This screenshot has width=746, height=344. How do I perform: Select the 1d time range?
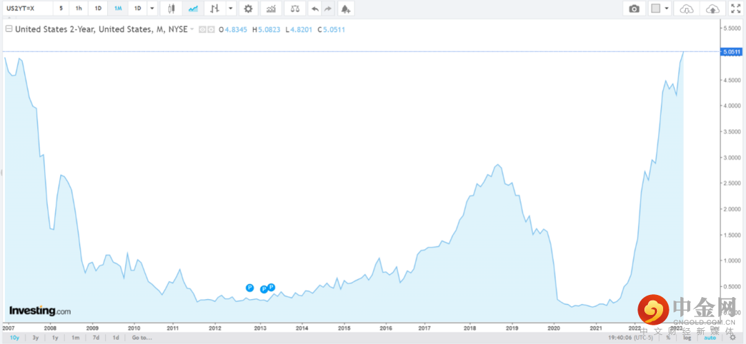(x=115, y=338)
